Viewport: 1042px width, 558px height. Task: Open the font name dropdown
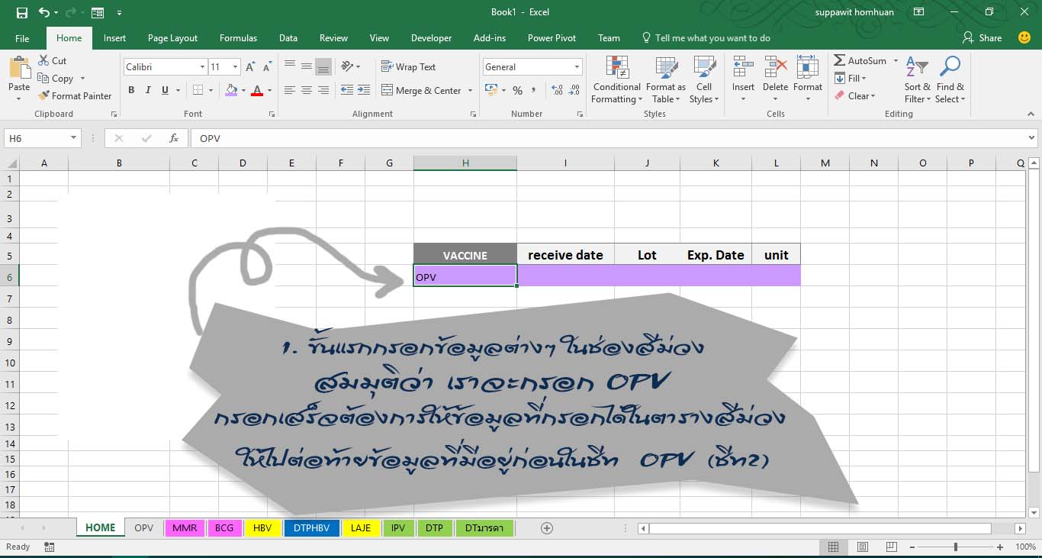coord(202,67)
